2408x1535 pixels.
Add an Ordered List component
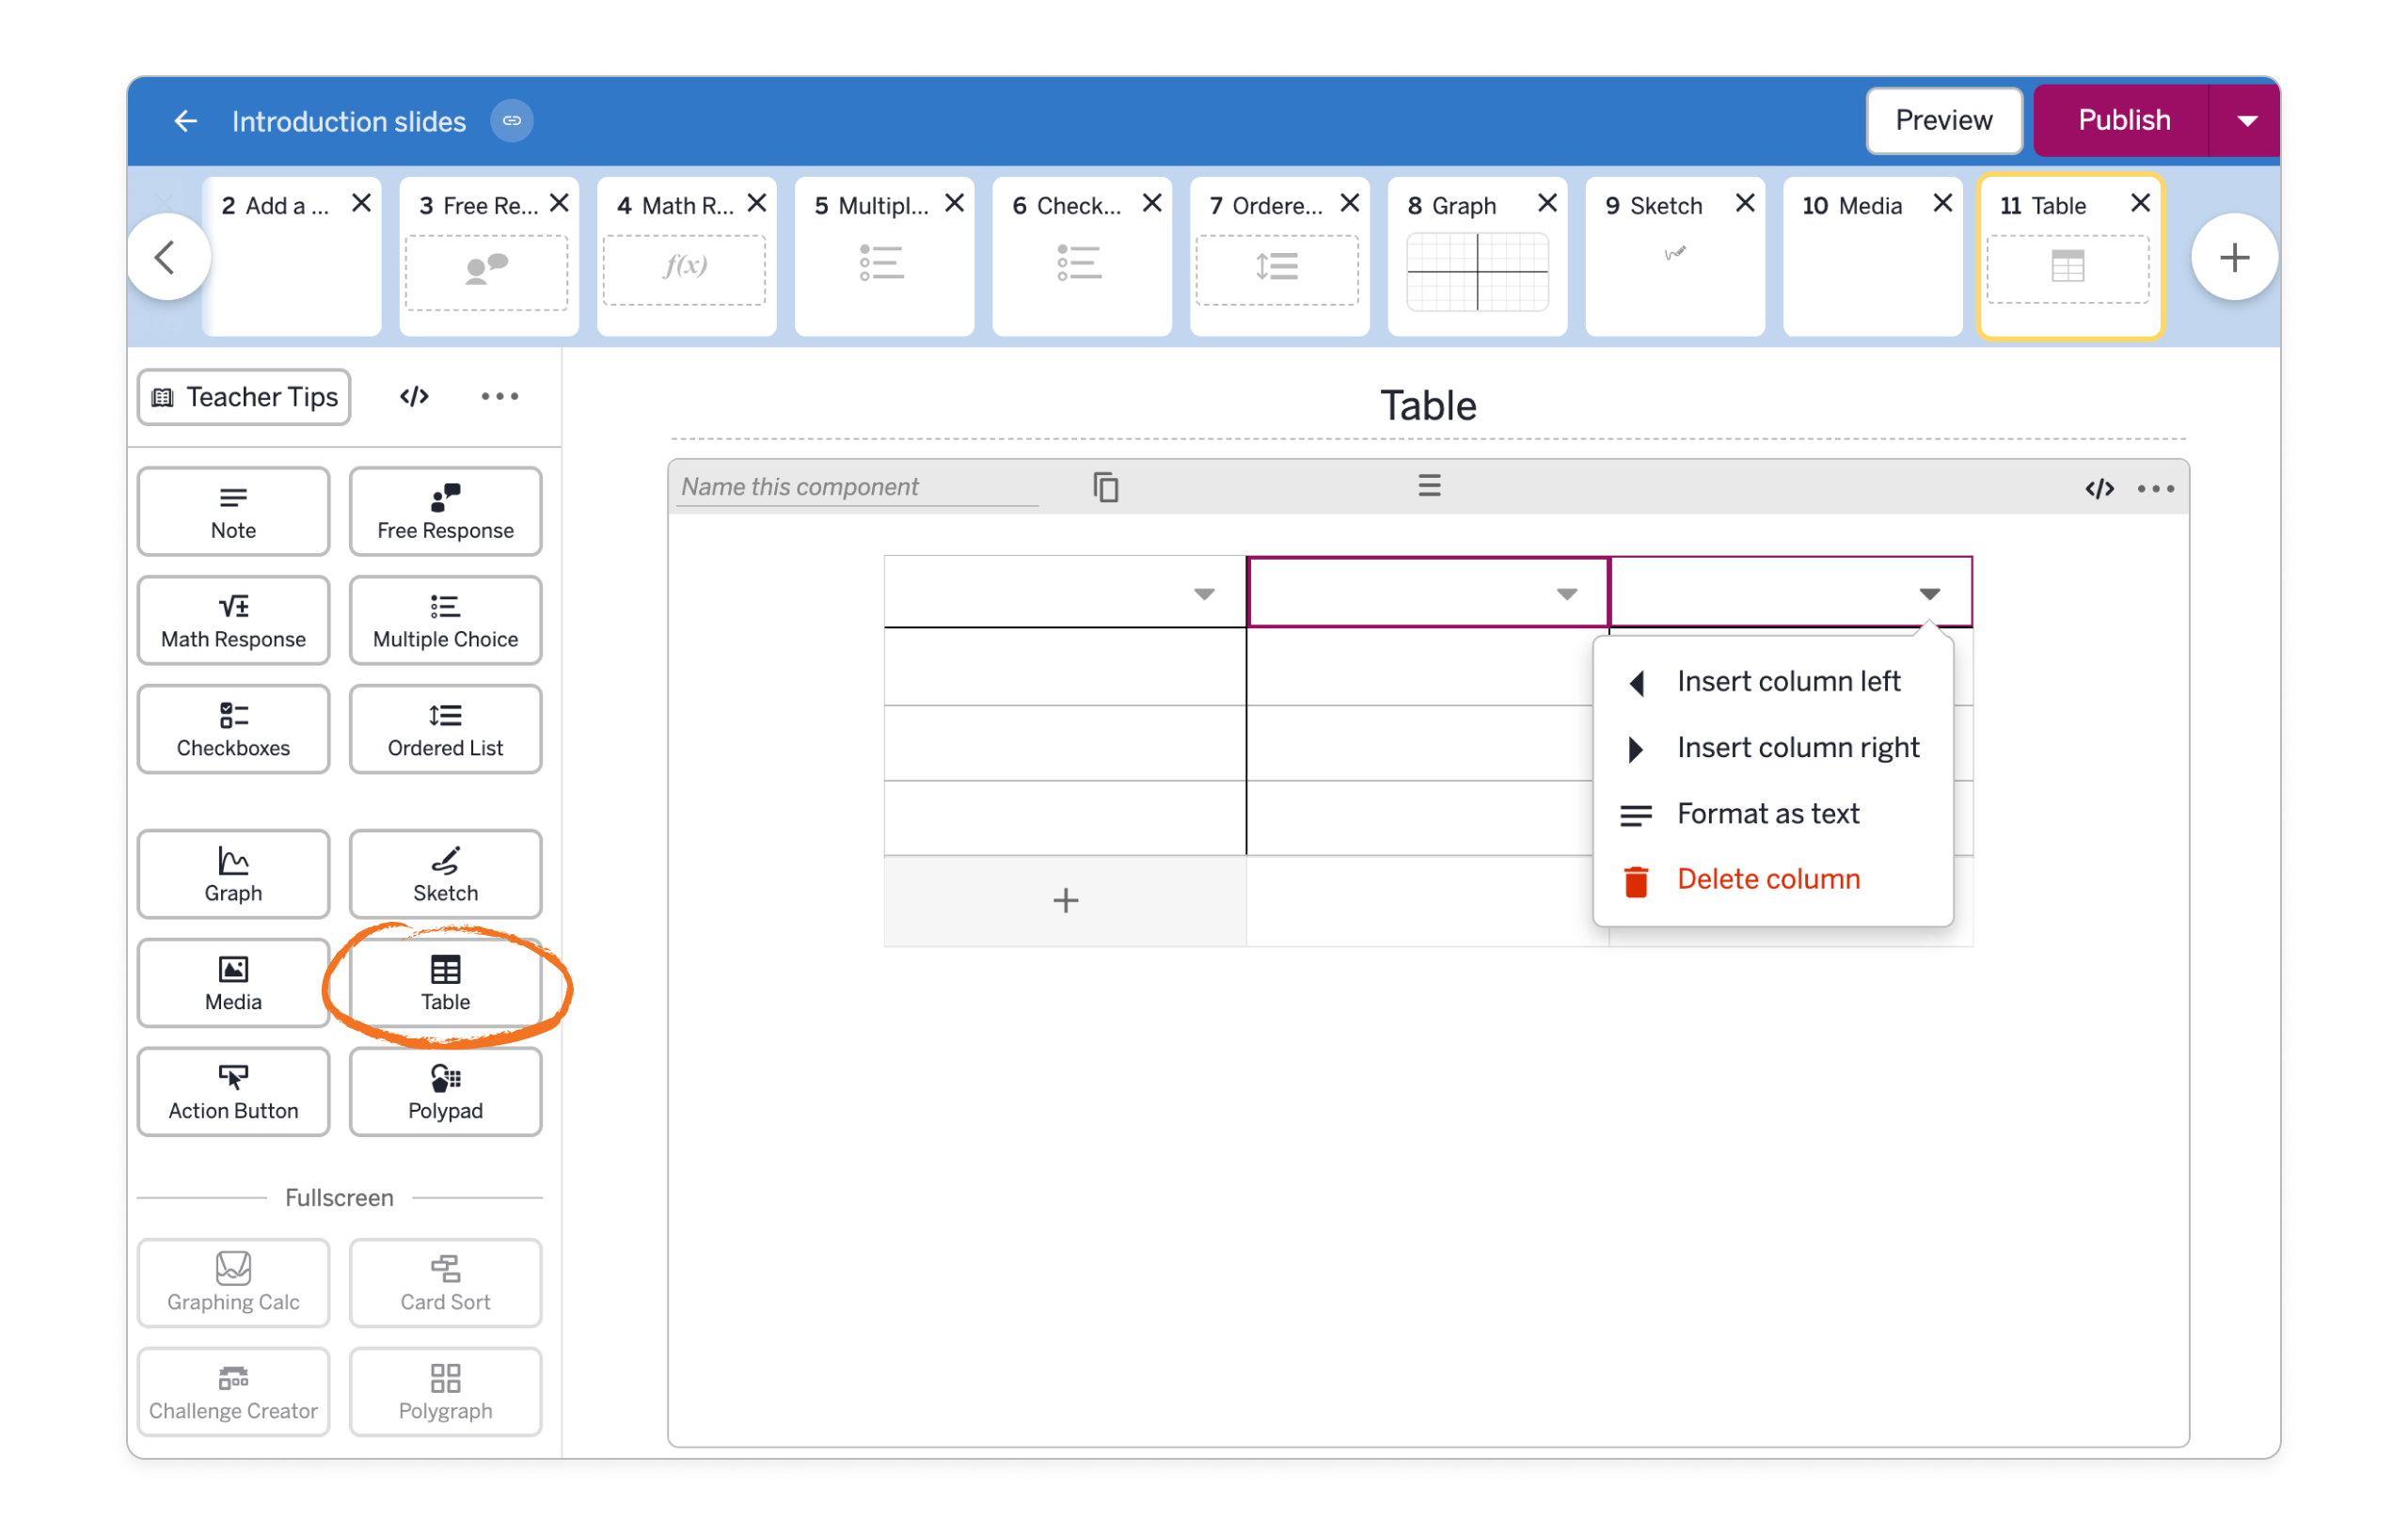coord(445,729)
